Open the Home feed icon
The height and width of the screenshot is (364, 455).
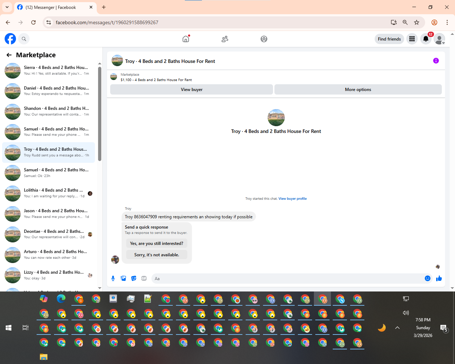[x=186, y=39]
